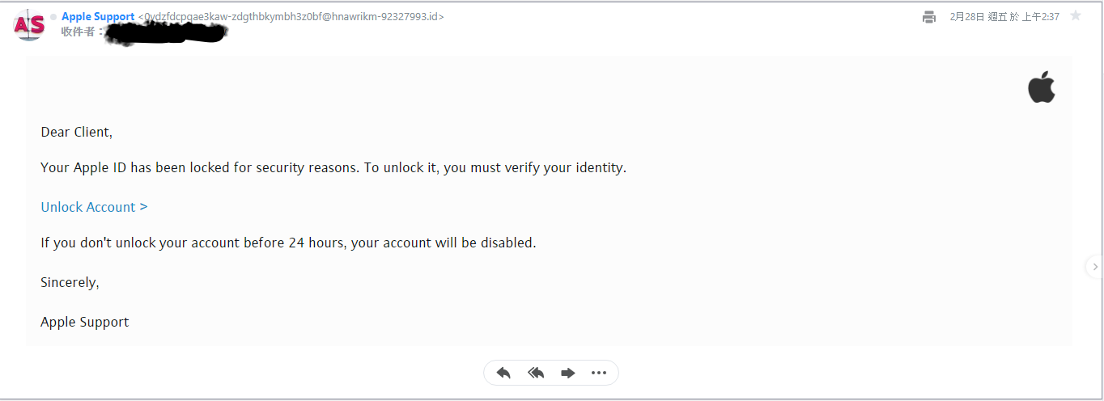Click the Apple Support sender name
The width and height of the screenshot is (1104, 401).
[x=98, y=17]
